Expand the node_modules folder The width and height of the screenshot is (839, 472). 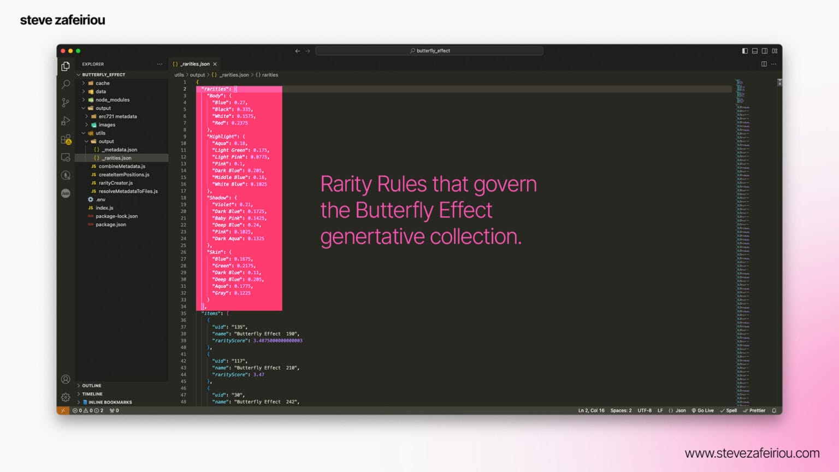112,100
